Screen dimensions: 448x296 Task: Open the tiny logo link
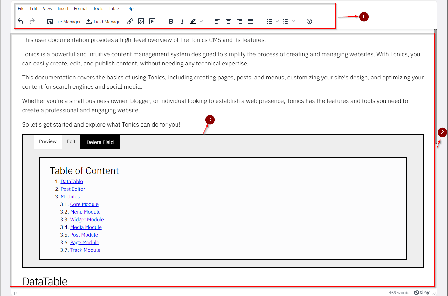pos(422,293)
